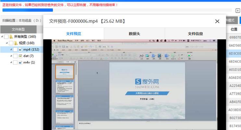Click the 视频 folder icon
The image size is (241, 130).
pos(16,43)
